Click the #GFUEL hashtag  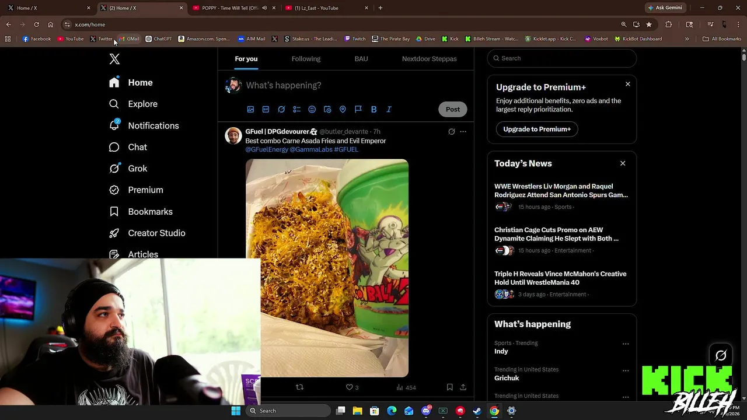346,149
